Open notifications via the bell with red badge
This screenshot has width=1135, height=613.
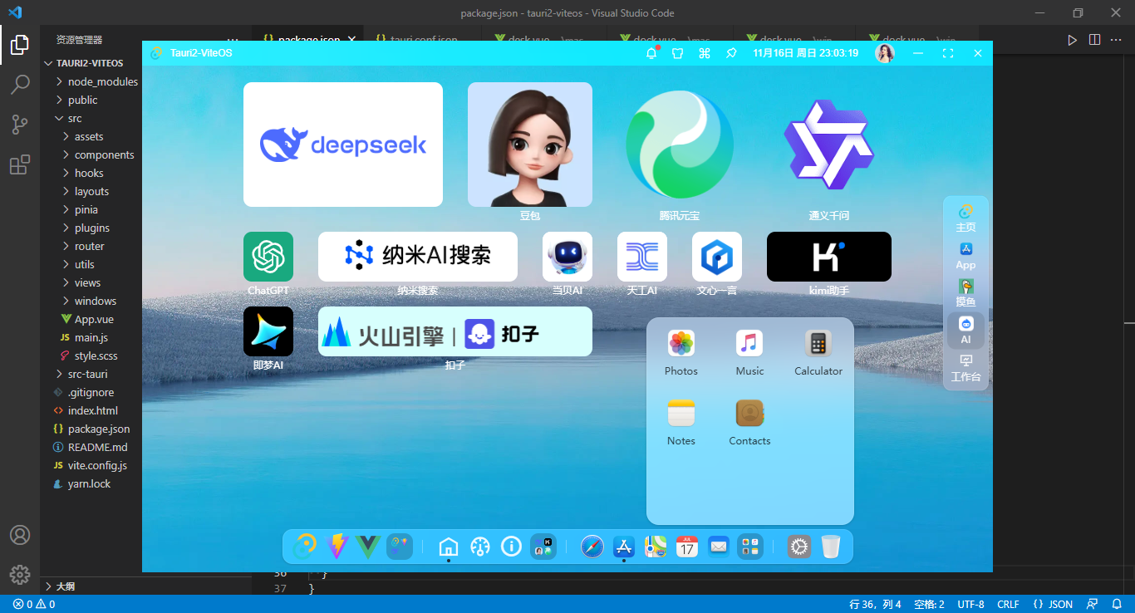coord(651,52)
